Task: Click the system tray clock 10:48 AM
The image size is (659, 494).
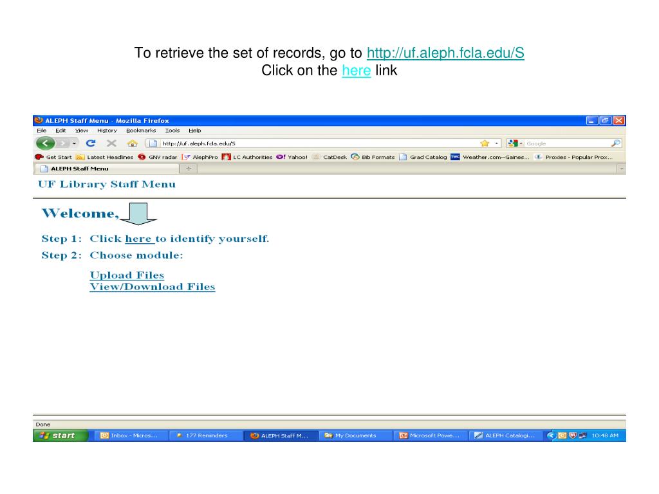Action: coord(605,435)
